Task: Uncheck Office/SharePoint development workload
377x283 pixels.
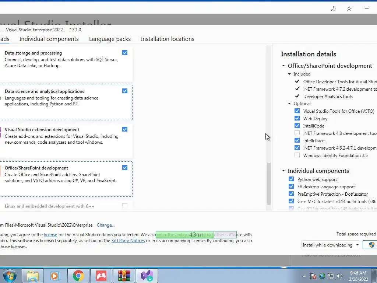Action: point(125,168)
